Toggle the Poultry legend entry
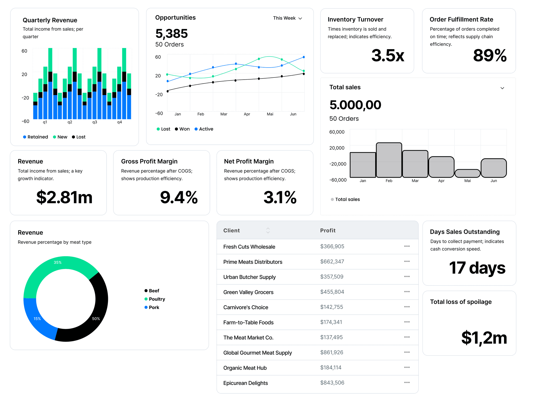This screenshot has width=547, height=403. 155,299
